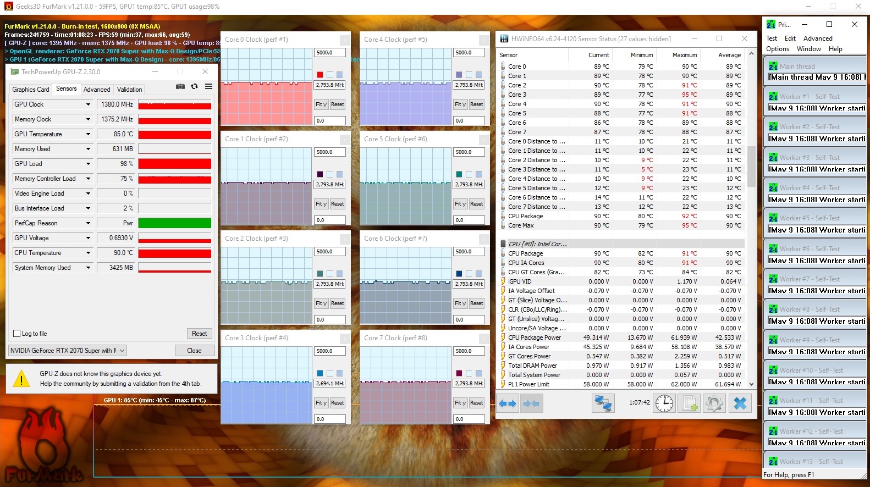Open the Help menu in Prime95
Screen dimensions: 870x487
point(835,49)
